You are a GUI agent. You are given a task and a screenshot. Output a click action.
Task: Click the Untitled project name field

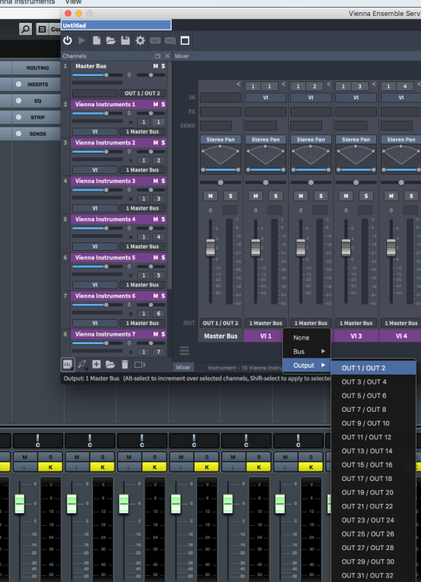pyautogui.click(x=116, y=25)
